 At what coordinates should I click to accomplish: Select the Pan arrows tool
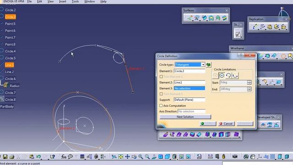[x=127, y=157]
